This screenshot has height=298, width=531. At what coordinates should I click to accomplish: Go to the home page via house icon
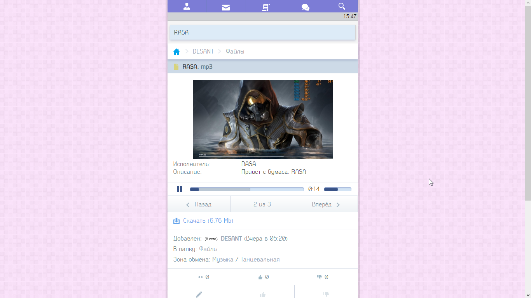click(x=176, y=52)
